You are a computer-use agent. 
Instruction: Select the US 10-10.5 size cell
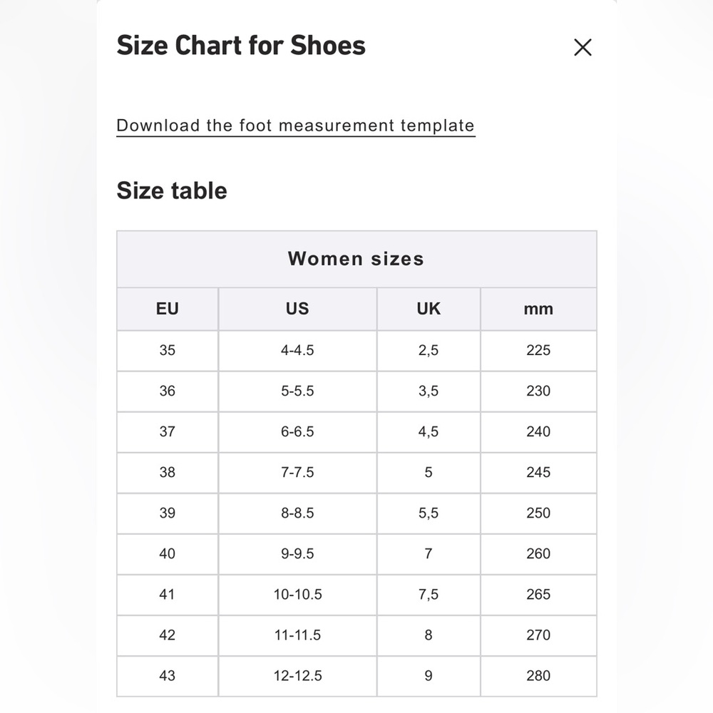pyautogui.click(x=297, y=595)
